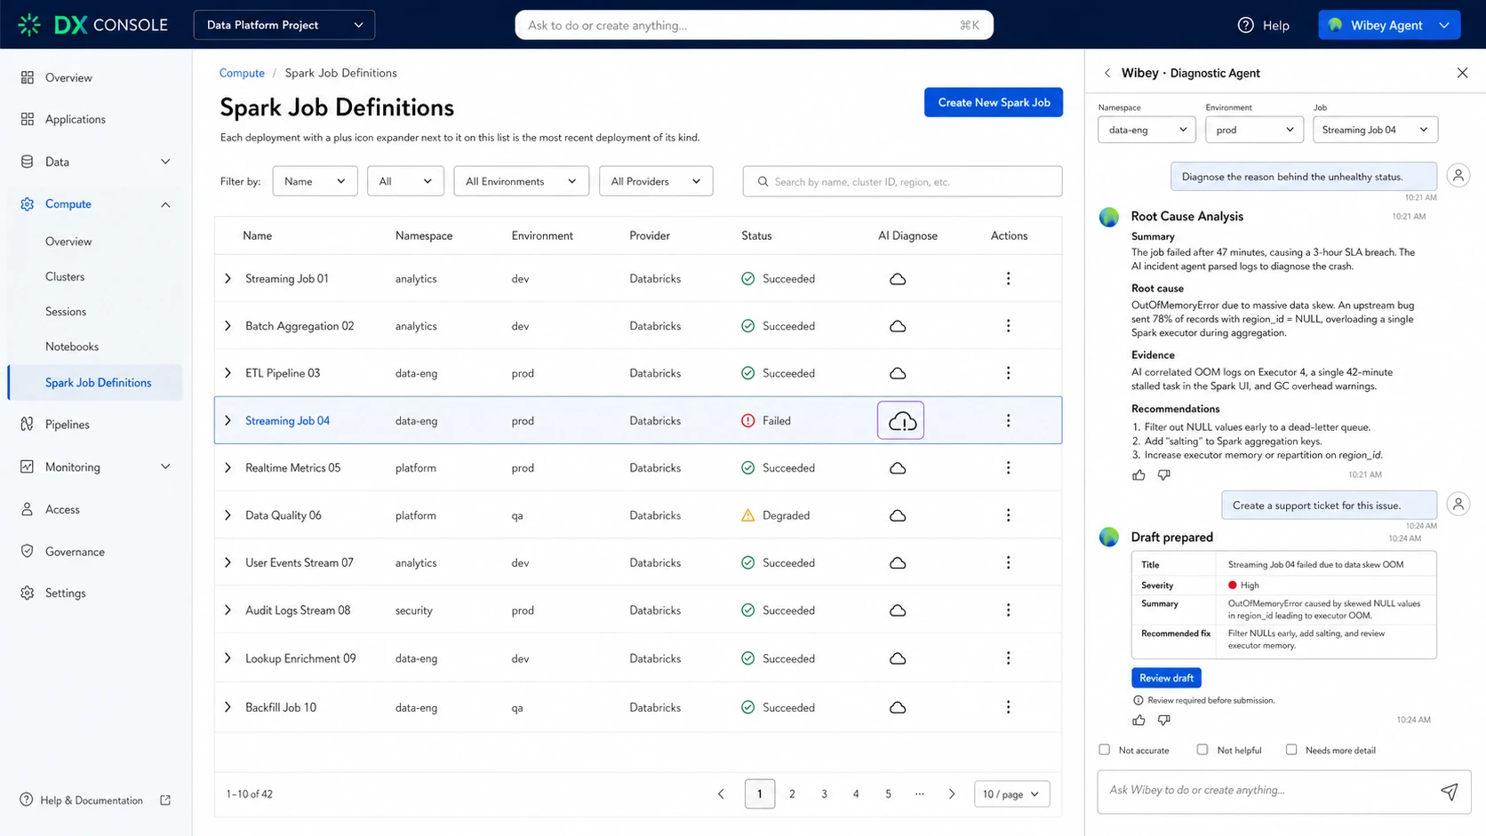Click the Help question mark icon

pos(1245,25)
